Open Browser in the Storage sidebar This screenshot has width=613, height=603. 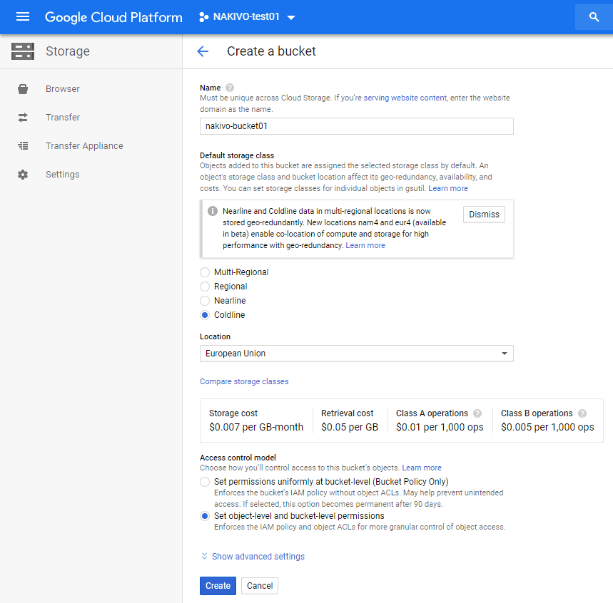tap(63, 89)
